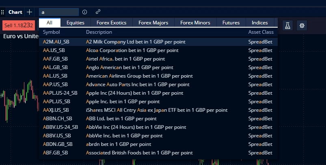Select AAL.US_SB American Airlines row
This screenshot has width=326, height=165.
[158, 76]
